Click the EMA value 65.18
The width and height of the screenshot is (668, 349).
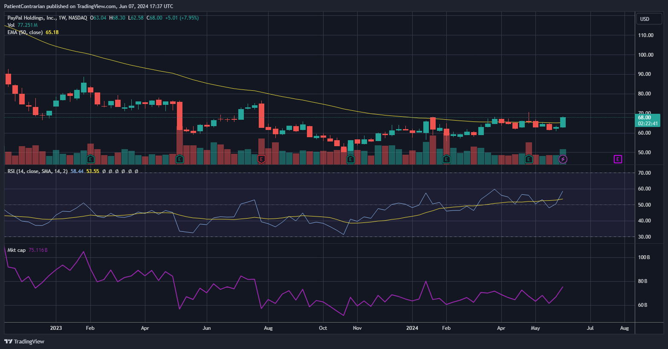(52, 32)
